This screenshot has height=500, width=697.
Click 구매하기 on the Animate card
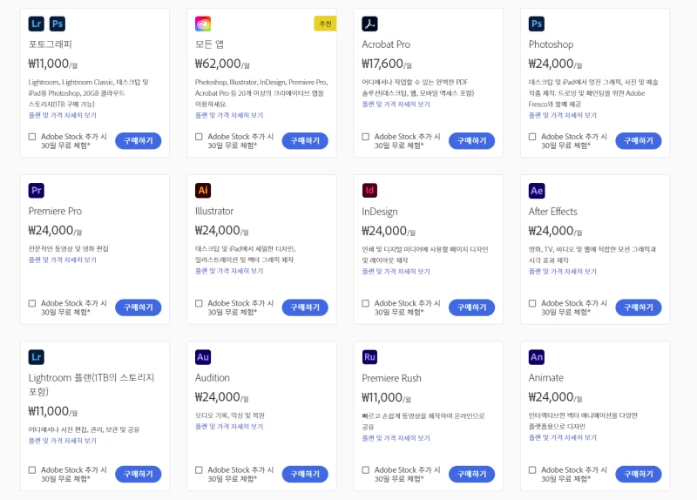[639, 474]
